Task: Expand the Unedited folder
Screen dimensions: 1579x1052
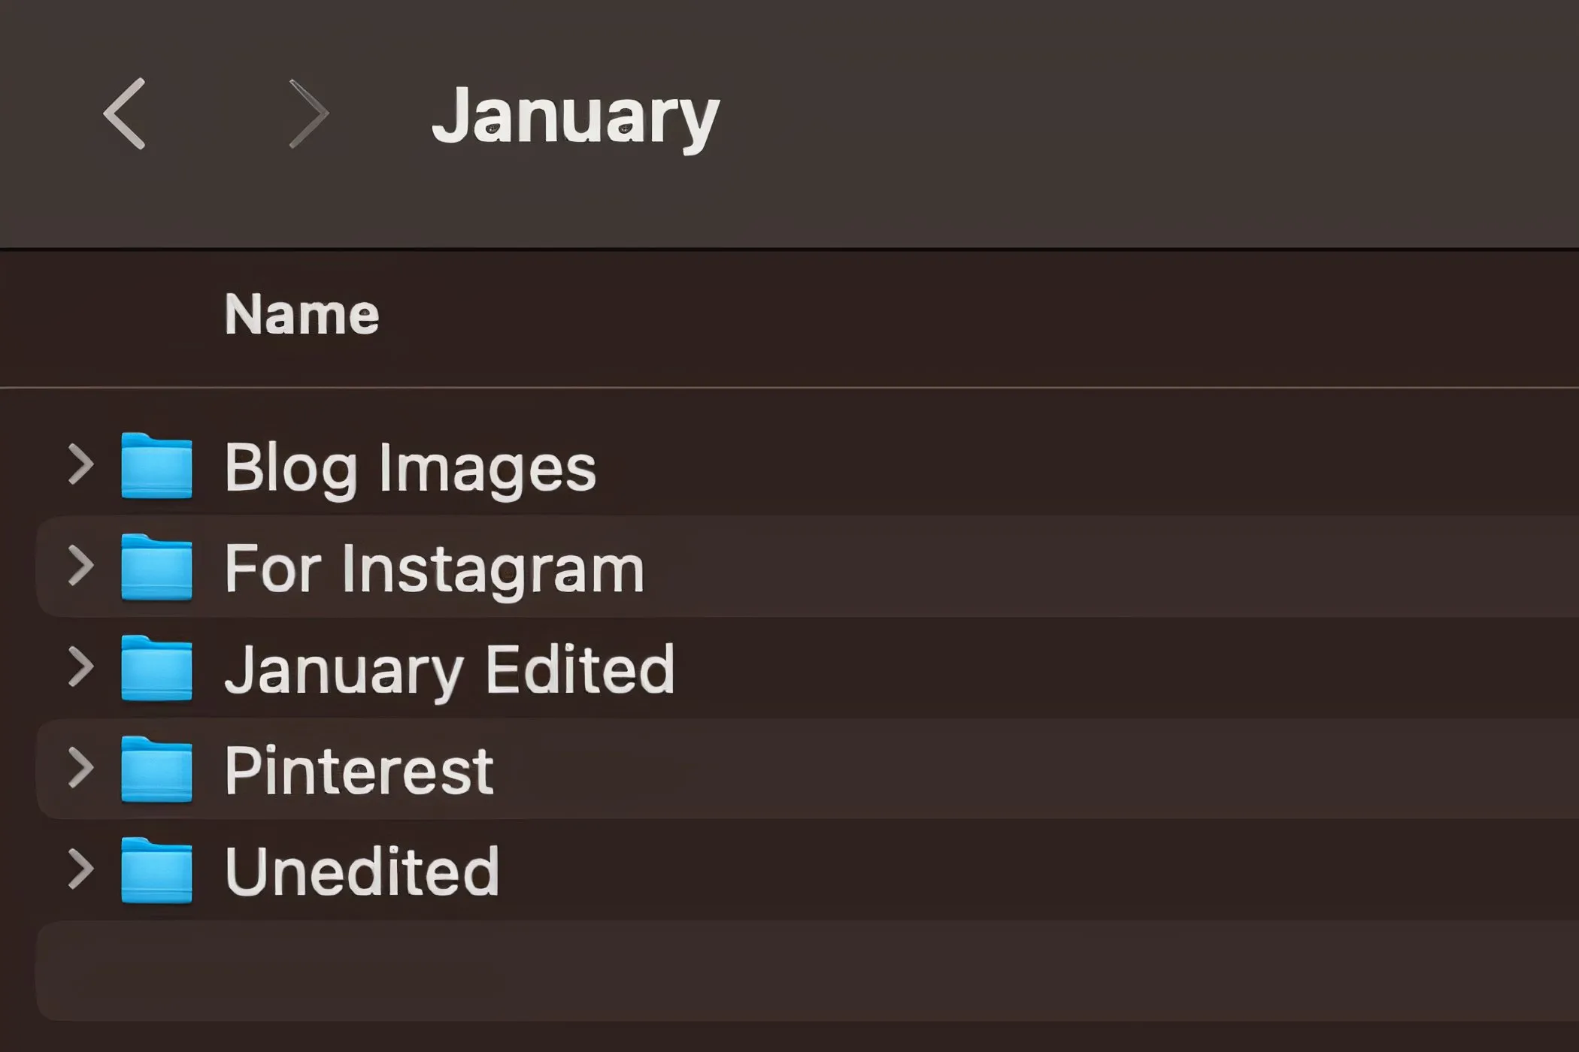Action: tap(80, 870)
